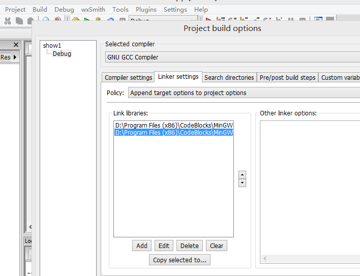Click the right arrow beside Res tab
The height and width of the screenshot is (276, 360).
15,57
